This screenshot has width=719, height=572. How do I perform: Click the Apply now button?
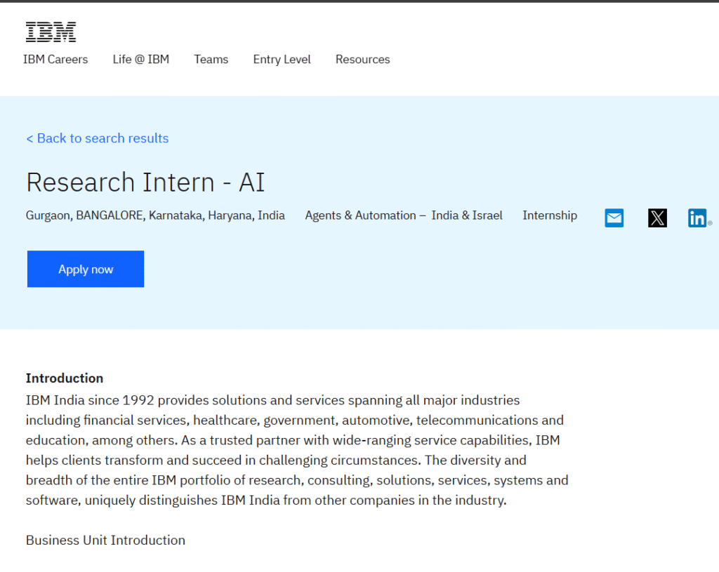tap(85, 269)
